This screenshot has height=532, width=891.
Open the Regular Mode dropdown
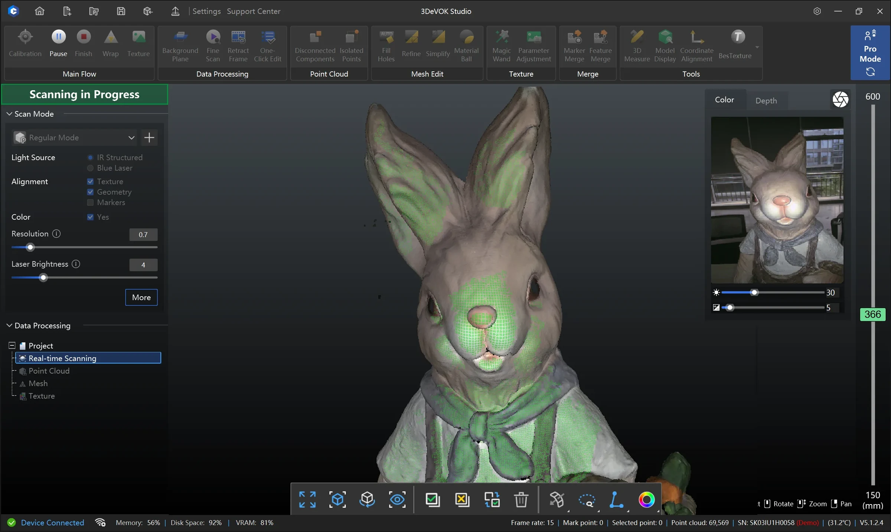[74, 138]
